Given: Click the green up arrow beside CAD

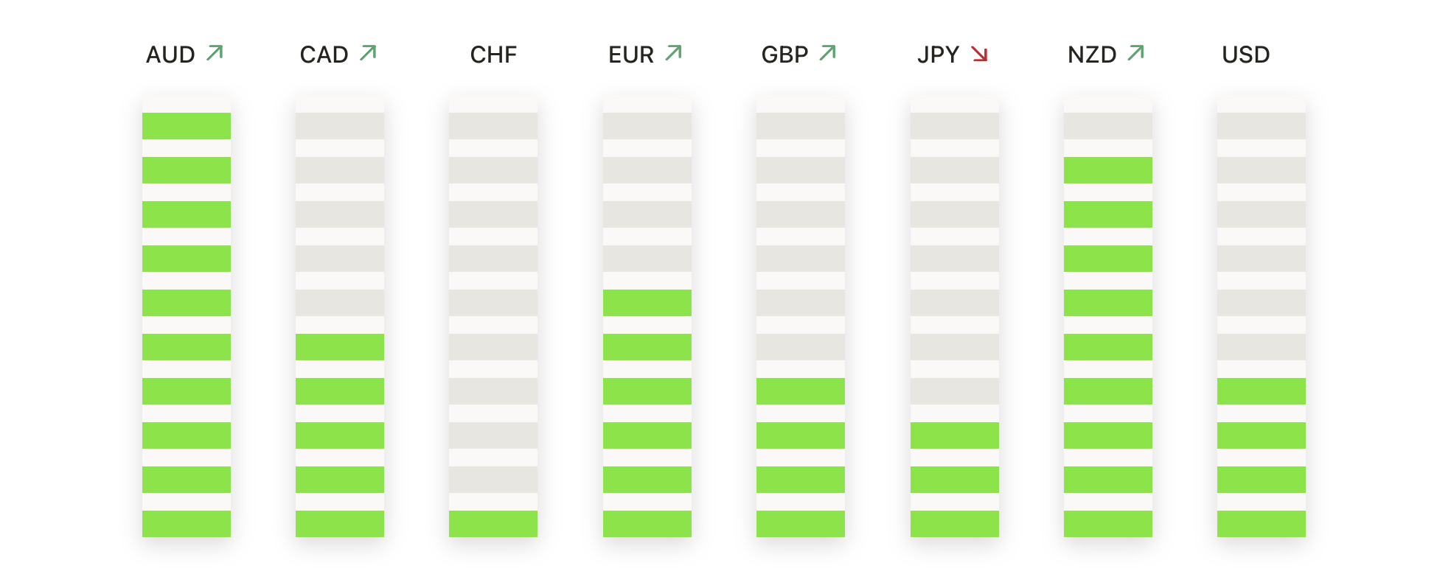Looking at the screenshot, I should (368, 53).
